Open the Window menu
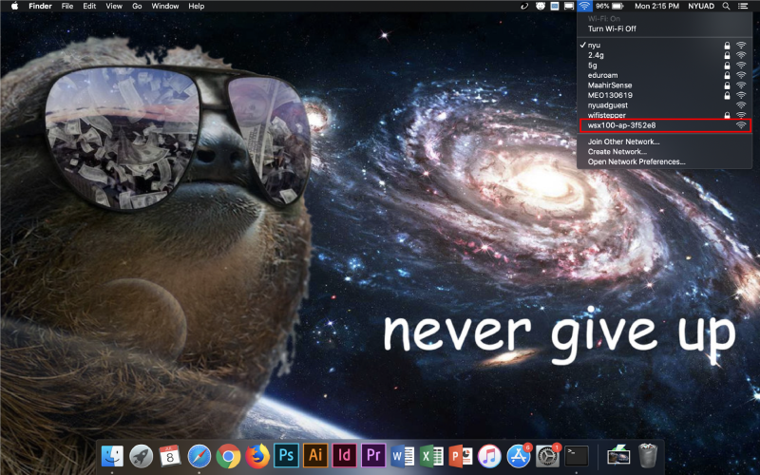The image size is (760, 475). (x=164, y=6)
